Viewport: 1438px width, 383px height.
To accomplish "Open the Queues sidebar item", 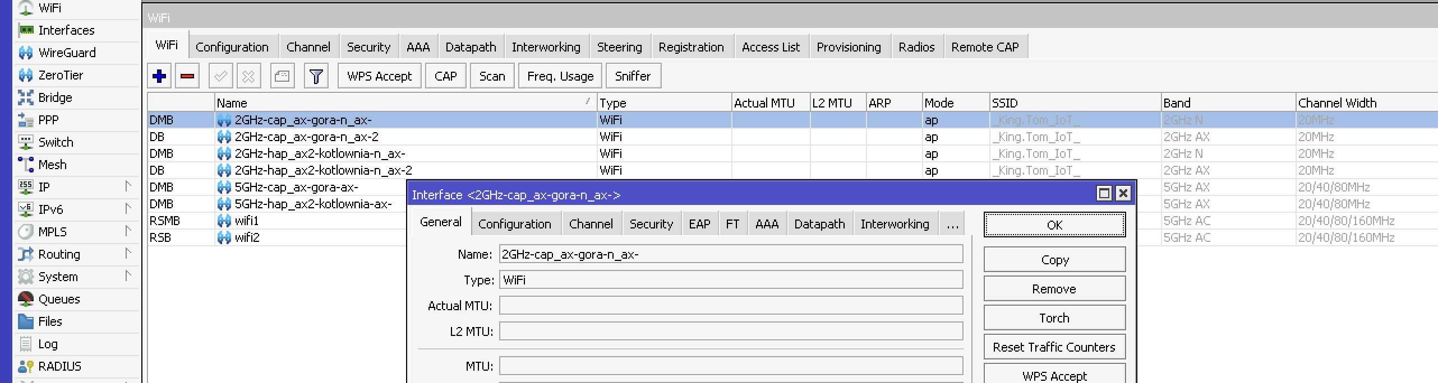I will click(x=59, y=299).
